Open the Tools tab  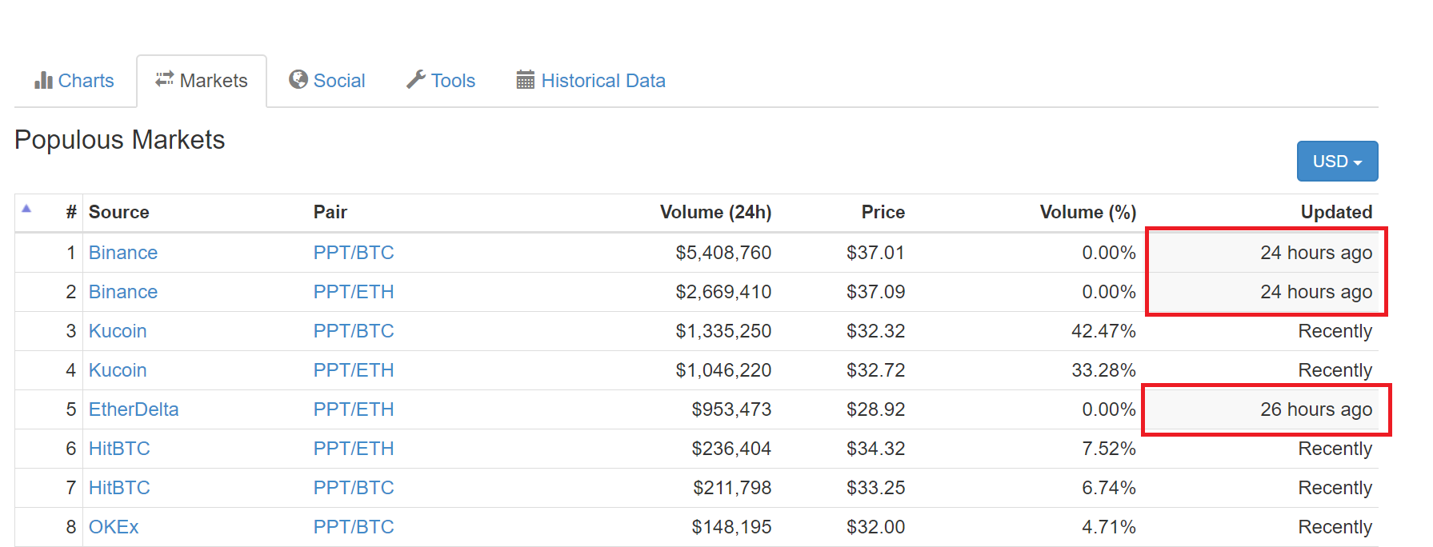pyautogui.click(x=441, y=81)
